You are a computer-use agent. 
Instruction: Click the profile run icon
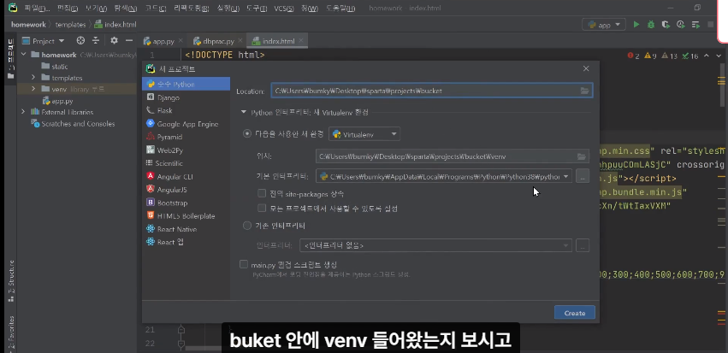click(681, 25)
